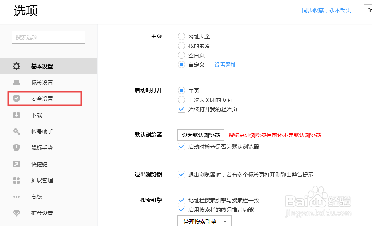Click the arrow icon next to 推荐设置
372x226 pixels.
16,213
